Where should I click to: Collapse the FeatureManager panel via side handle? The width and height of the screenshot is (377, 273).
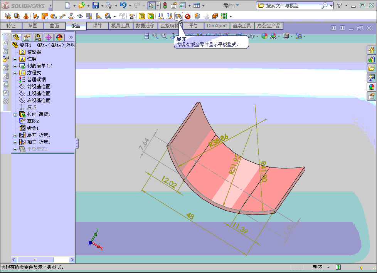pos(77,144)
